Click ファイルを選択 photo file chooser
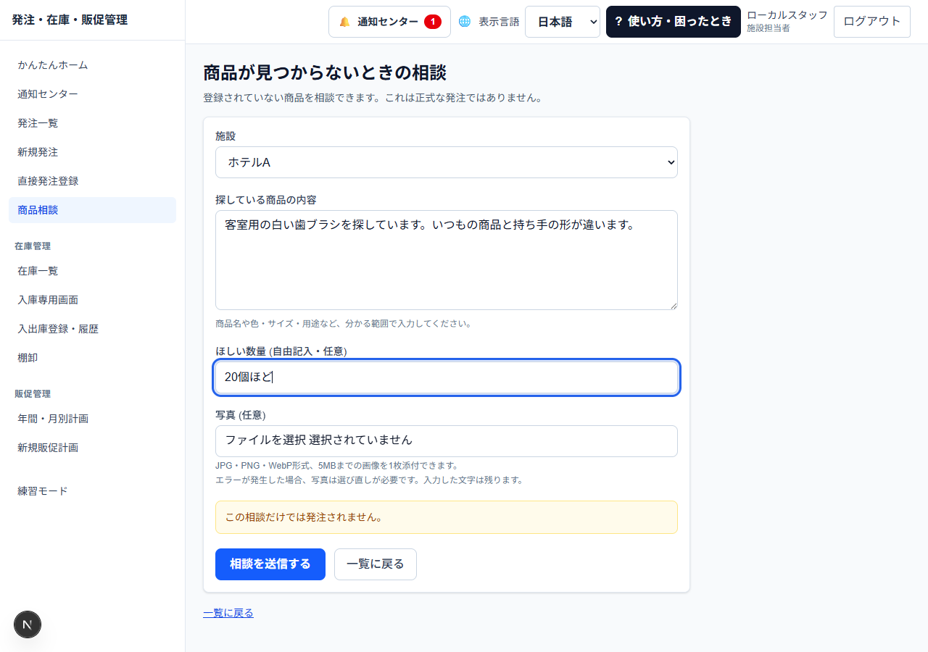Image resolution: width=928 pixels, height=652 pixels. (x=447, y=441)
